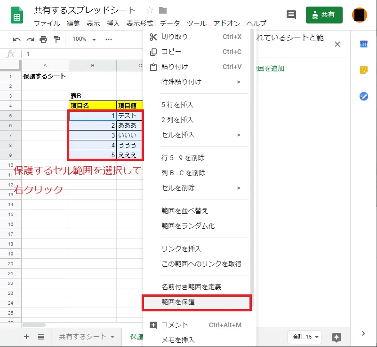
Task: Open the all sheets list icon
Action: 41,337
